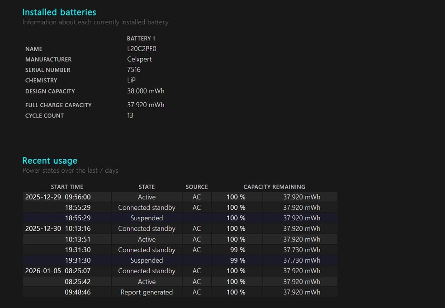
Task: Select the 'Power states over the last 7 days' subtitle
Action: 70,171
